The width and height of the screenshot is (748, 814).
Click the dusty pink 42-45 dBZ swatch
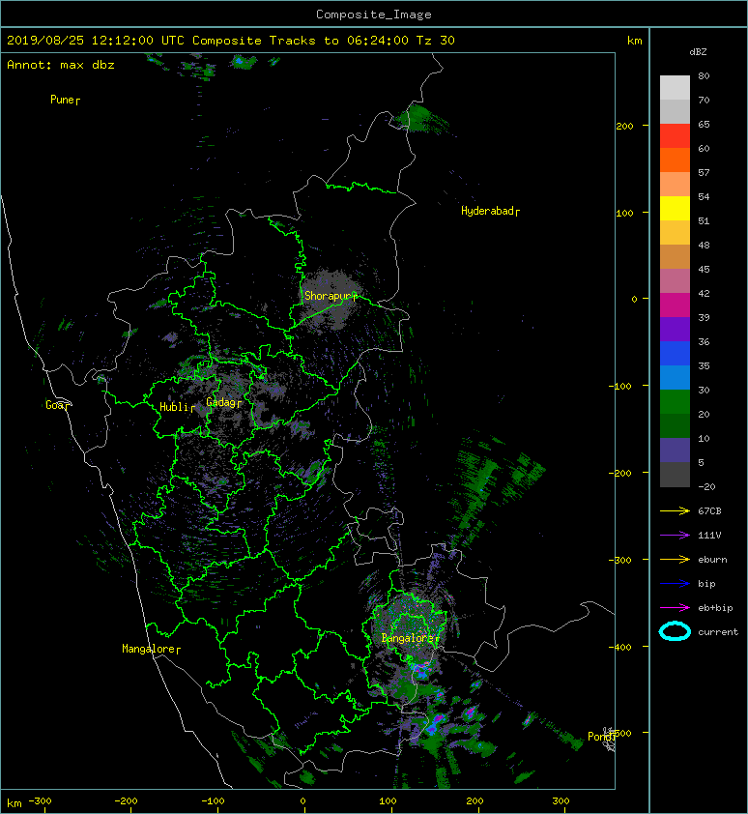point(675,280)
